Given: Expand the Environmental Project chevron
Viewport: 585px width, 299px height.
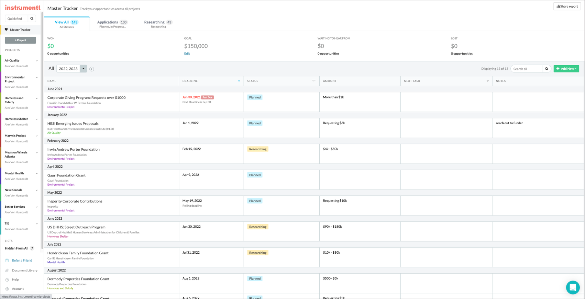Looking at the screenshot, I should pos(37,78).
